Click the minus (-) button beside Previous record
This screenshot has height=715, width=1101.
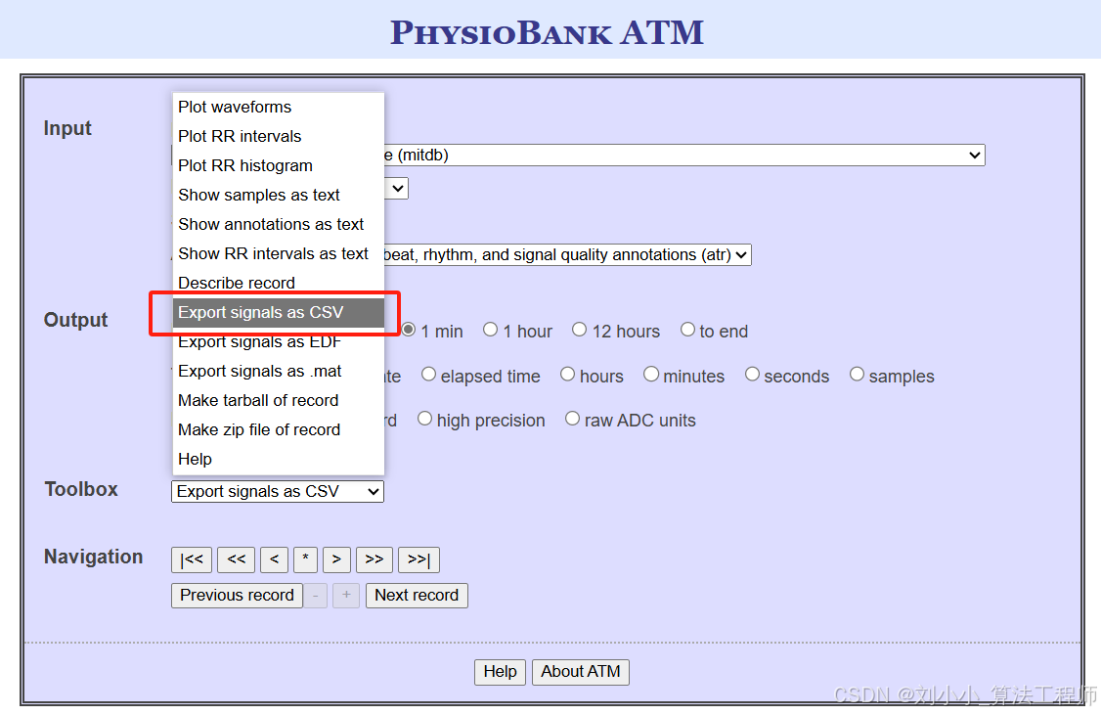[x=316, y=596]
